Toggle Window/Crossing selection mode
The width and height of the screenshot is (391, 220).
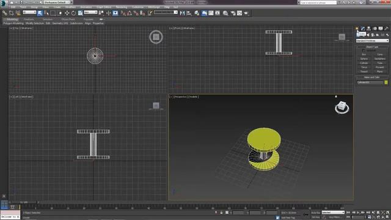click(60, 13)
